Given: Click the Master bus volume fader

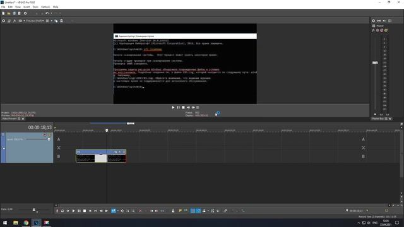Looking at the screenshot, I should pos(375,63).
